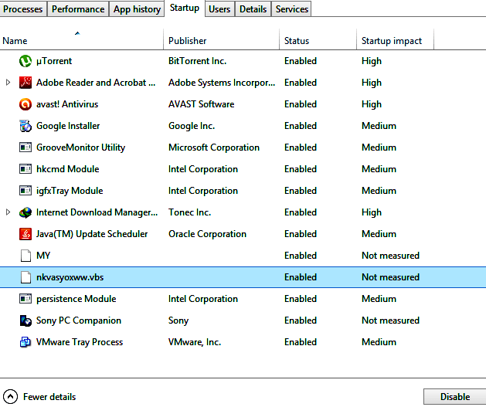Click Sony publisher cell

click(178, 321)
